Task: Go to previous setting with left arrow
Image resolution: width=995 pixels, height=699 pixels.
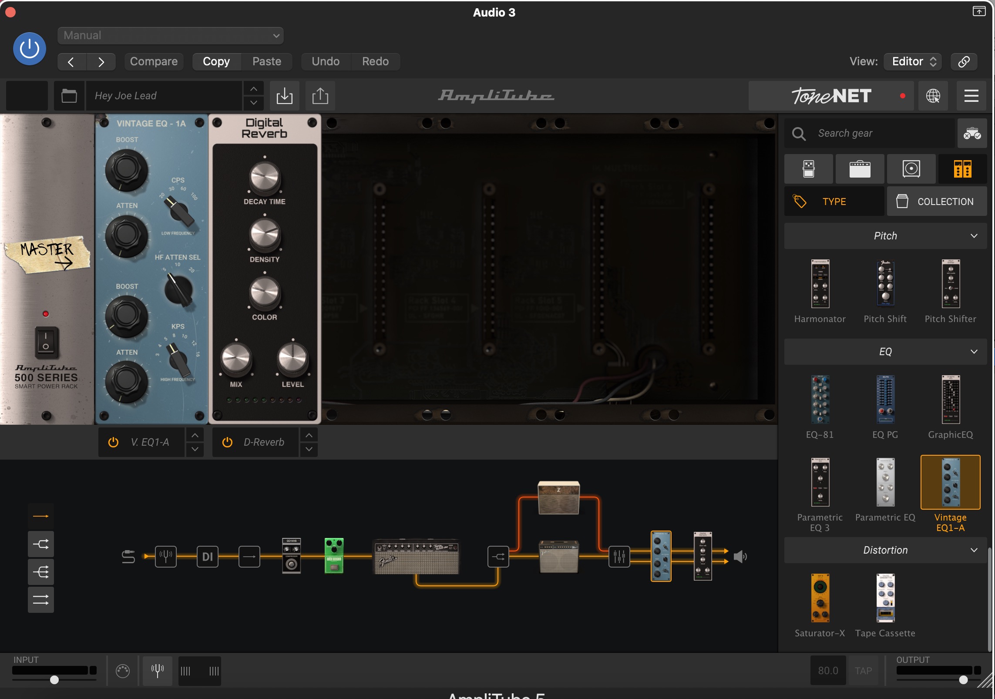Action: [x=71, y=62]
